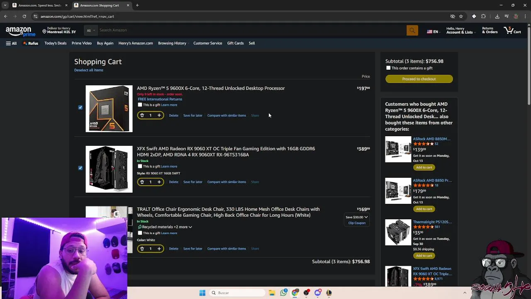The image size is (531, 299).
Task: Open the Windows Start button
Action: pos(202,293)
